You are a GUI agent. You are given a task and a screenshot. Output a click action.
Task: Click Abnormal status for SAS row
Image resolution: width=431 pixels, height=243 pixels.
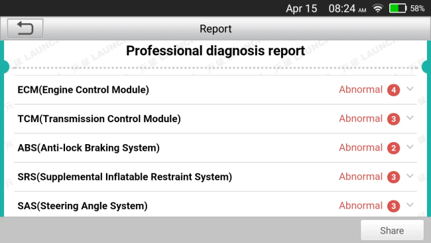coord(361,206)
